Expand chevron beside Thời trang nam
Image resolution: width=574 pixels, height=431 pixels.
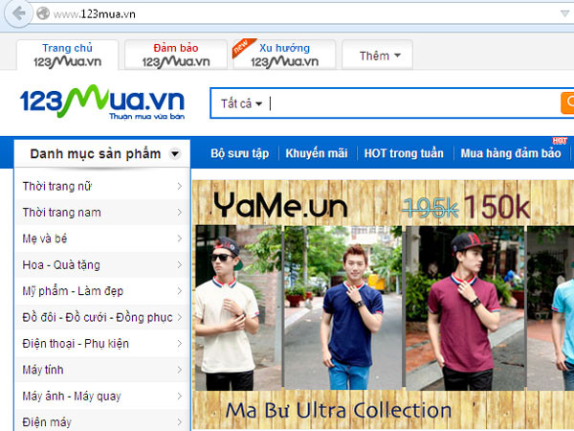180,213
